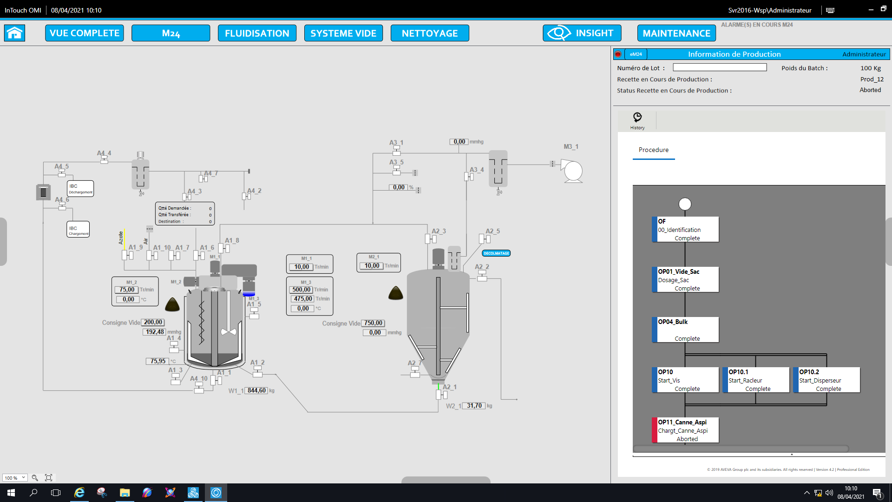Click the left IBC container icon
This screenshot has width=892, height=502.
43,192
